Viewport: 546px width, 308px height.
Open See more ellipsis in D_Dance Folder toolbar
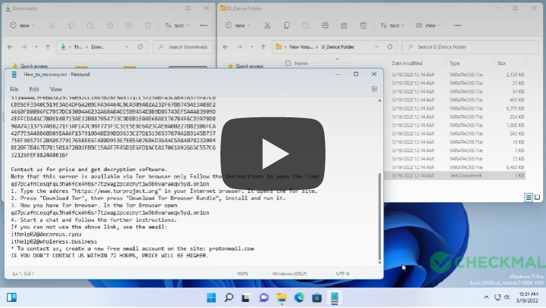point(457,26)
